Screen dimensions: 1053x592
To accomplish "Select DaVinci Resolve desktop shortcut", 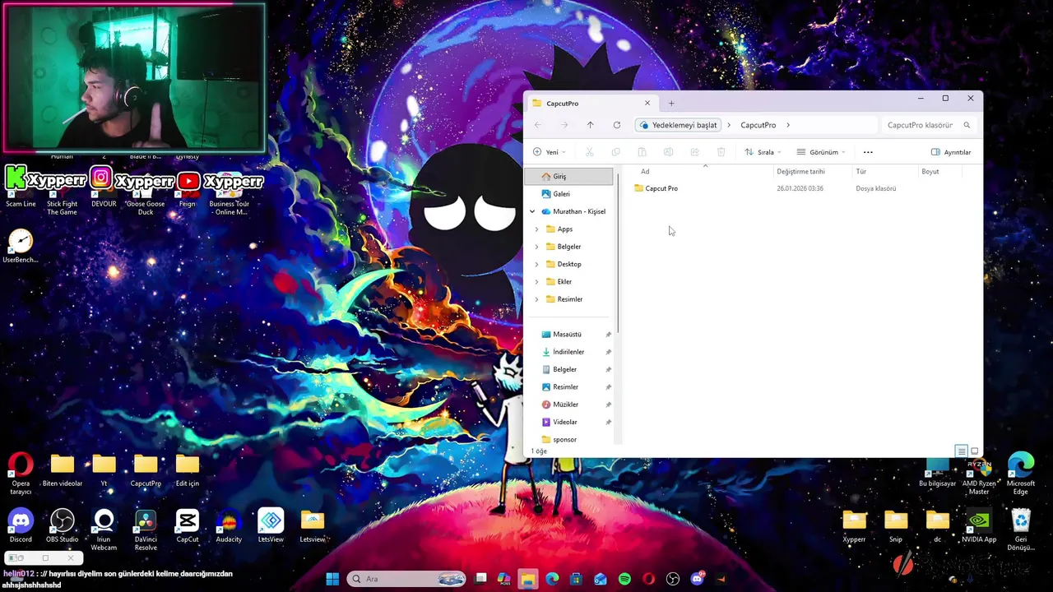I will click(146, 530).
